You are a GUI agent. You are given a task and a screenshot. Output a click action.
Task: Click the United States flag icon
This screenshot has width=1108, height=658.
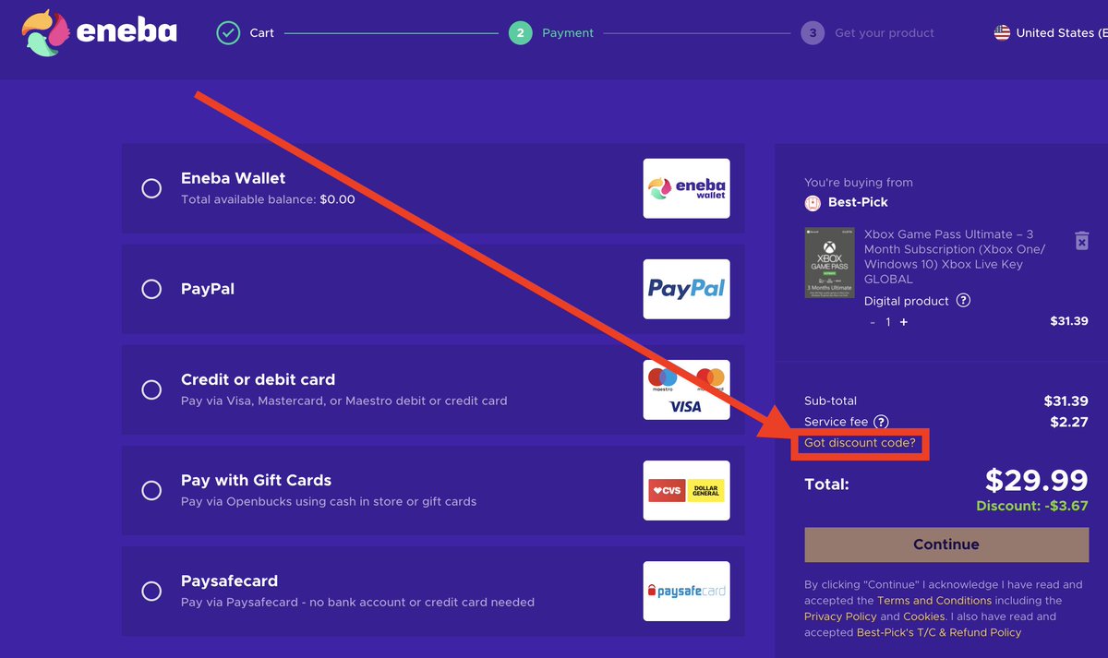click(1002, 33)
